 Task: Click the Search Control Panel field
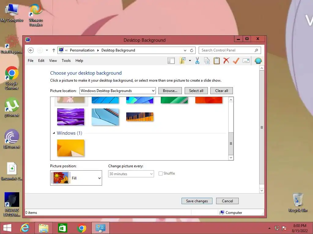click(230, 50)
